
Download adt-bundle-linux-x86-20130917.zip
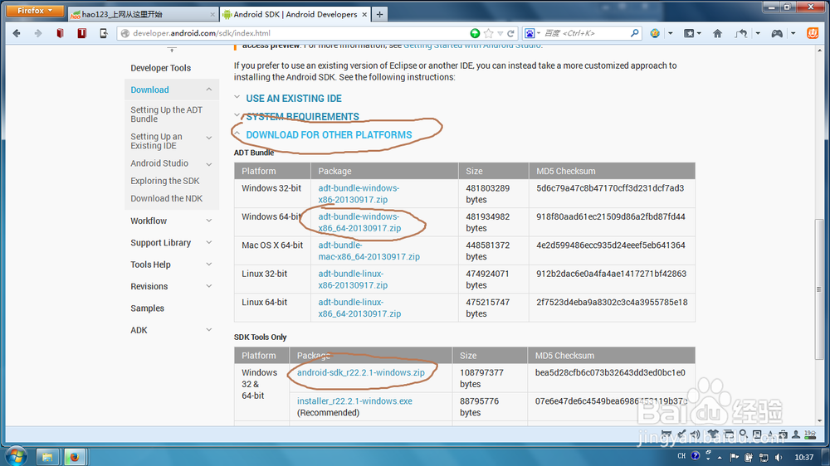click(x=353, y=279)
